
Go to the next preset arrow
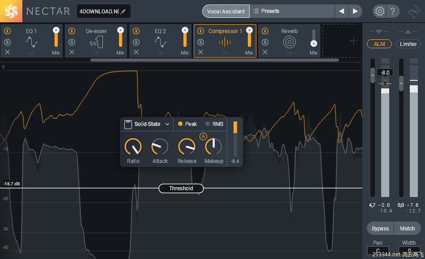click(x=355, y=11)
